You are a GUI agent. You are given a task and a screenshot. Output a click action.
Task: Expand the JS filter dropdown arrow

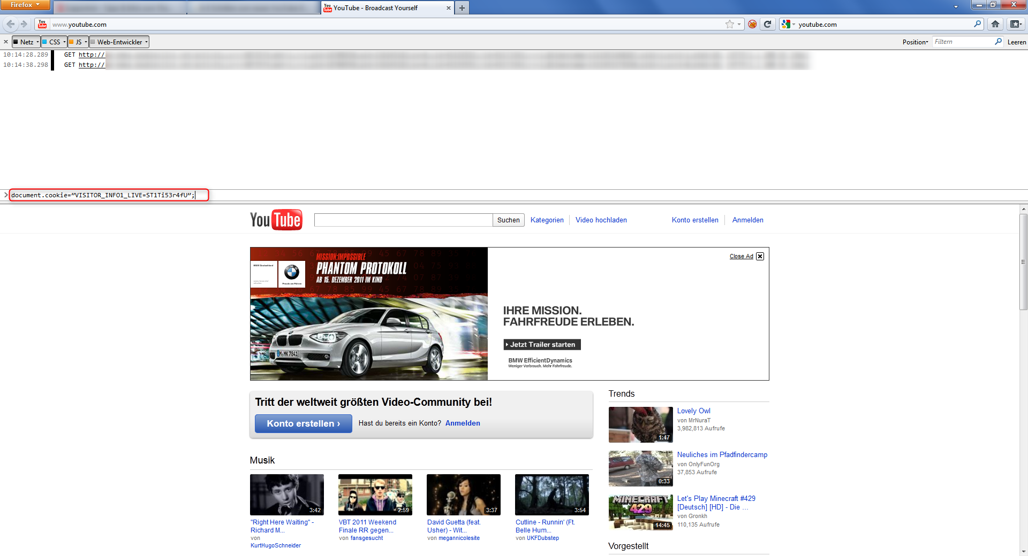coord(86,42)
